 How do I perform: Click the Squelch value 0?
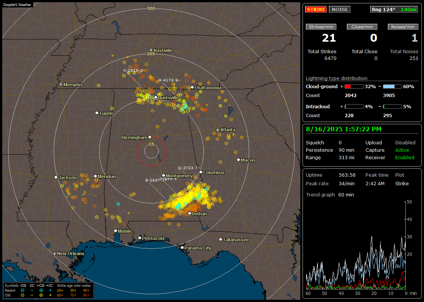340,142
